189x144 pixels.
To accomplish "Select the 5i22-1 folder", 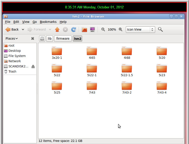I will click(92, 70).
